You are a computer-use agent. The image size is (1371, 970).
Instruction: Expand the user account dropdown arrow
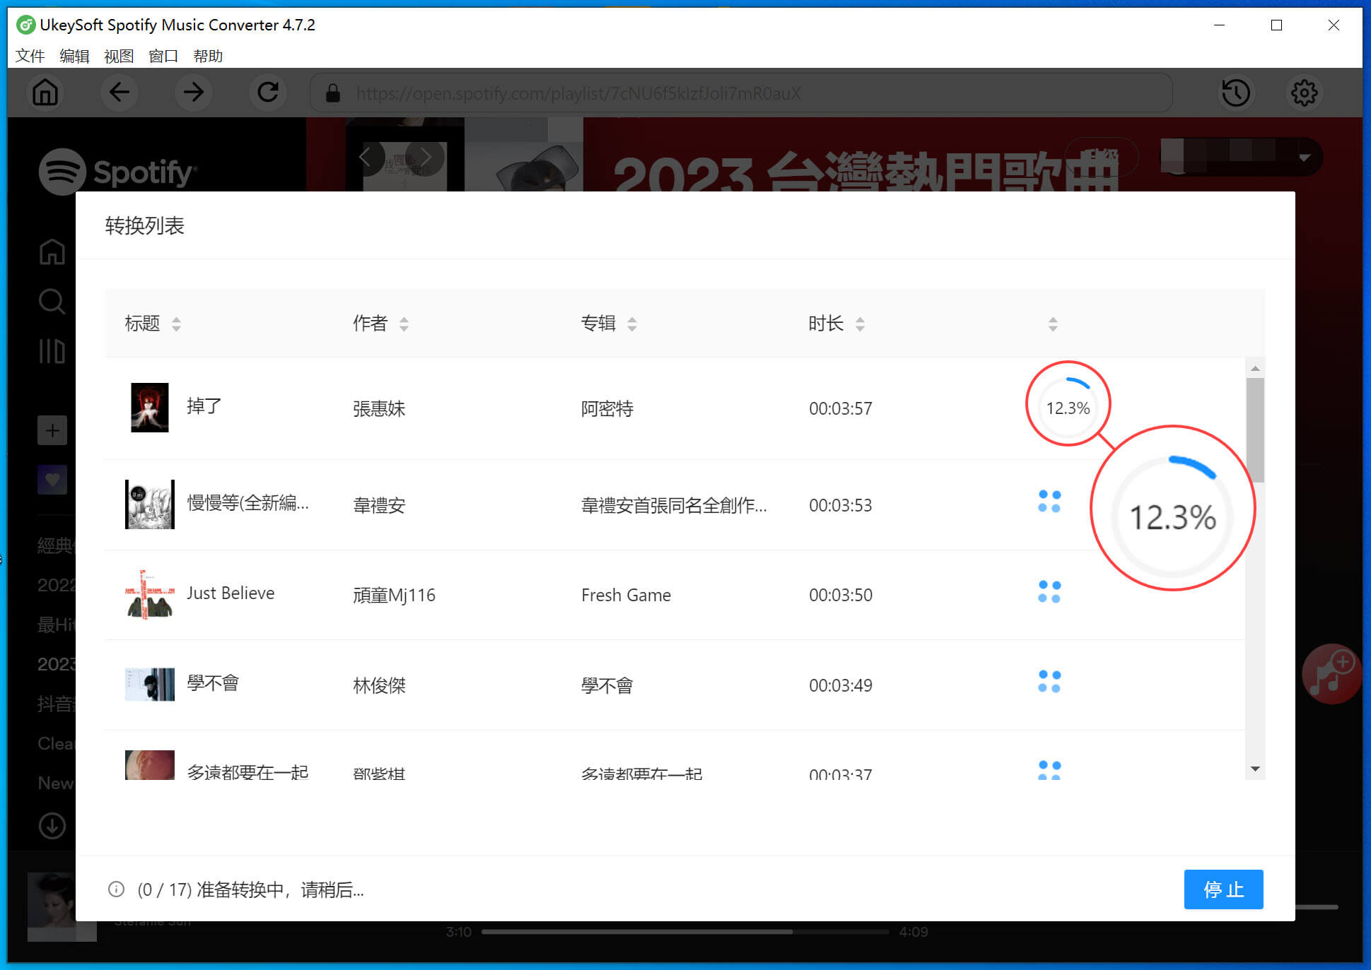[x=1305, y=158]
